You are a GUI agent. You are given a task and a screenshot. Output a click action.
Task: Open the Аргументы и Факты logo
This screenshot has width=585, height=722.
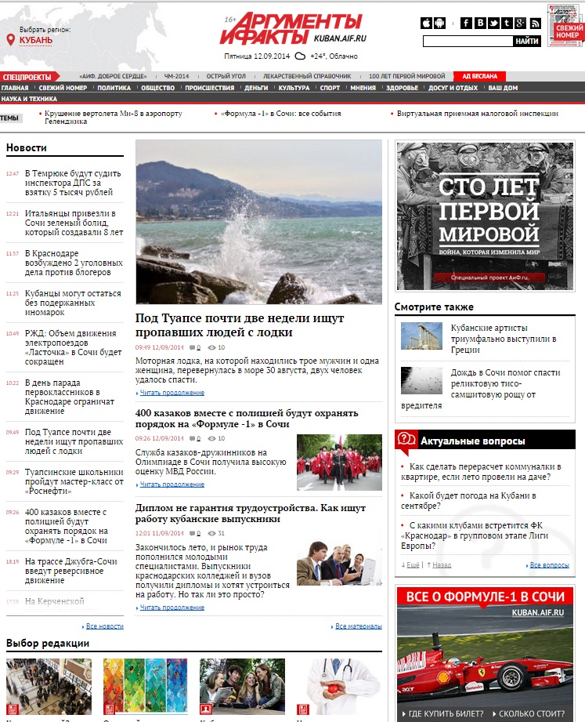[x=293, y=28]
